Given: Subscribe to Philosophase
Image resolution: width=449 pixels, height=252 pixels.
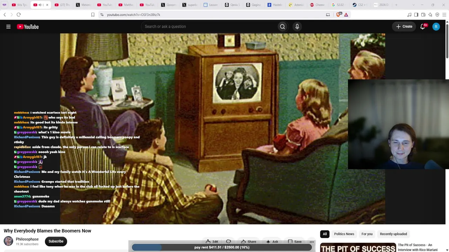Looking at the screenshot, I should click(56, 241).
